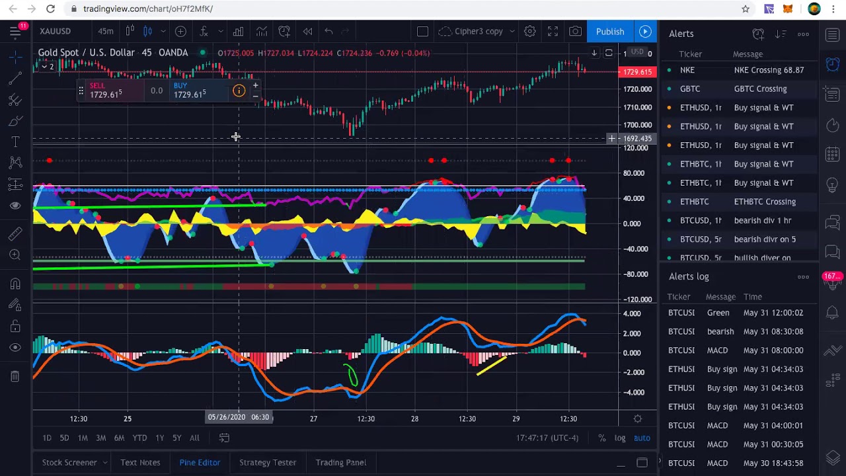The image size is (846, 476).
Task: Toggle hide all drawings eye
Action: [15, 347]
